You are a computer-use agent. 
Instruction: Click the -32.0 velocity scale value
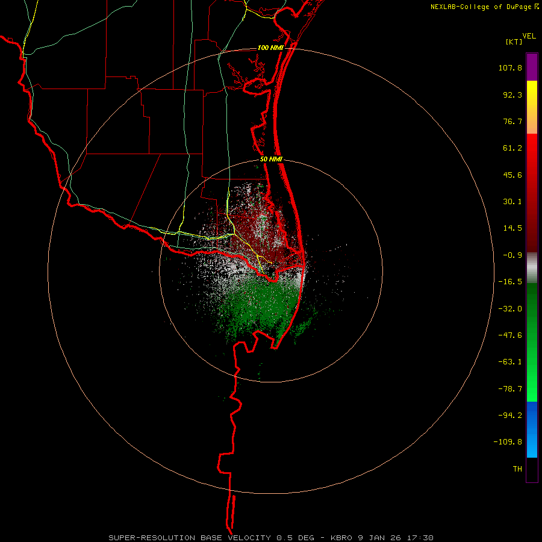pos(510,309)
